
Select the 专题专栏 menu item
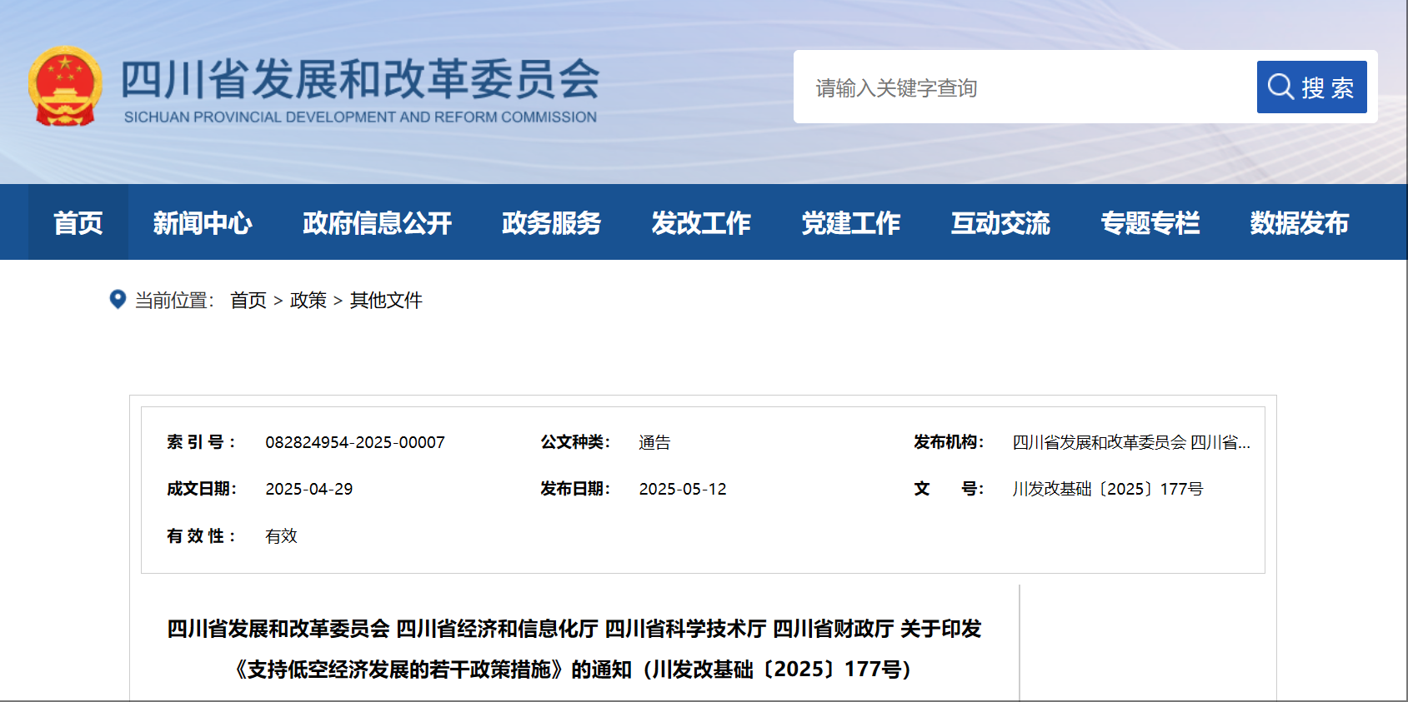(x=1150, y=223)
